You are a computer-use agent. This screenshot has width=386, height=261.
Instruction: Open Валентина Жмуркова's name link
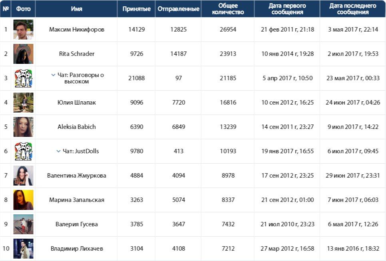[77, 176]
